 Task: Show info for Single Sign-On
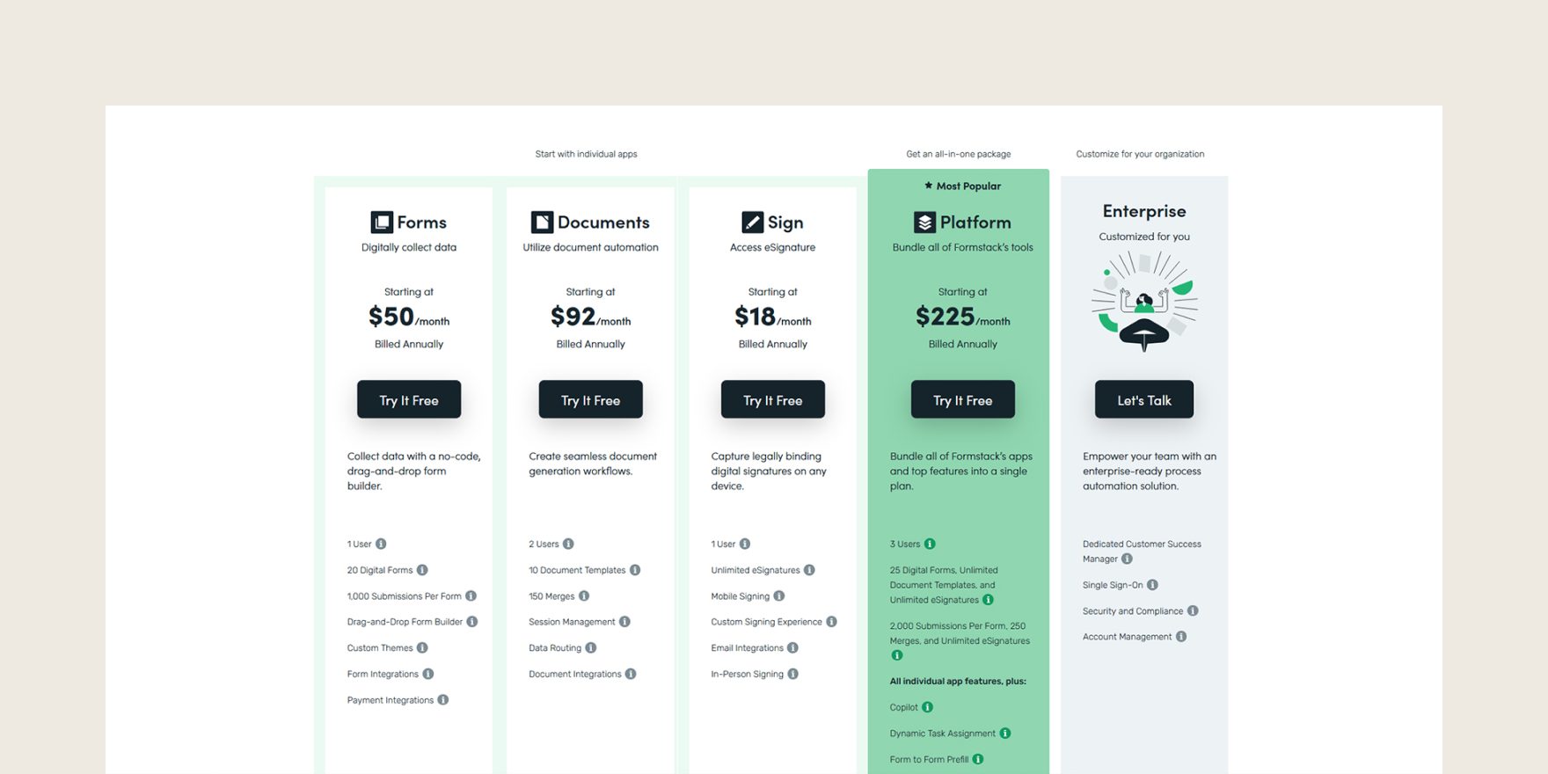click(1153, 585)
